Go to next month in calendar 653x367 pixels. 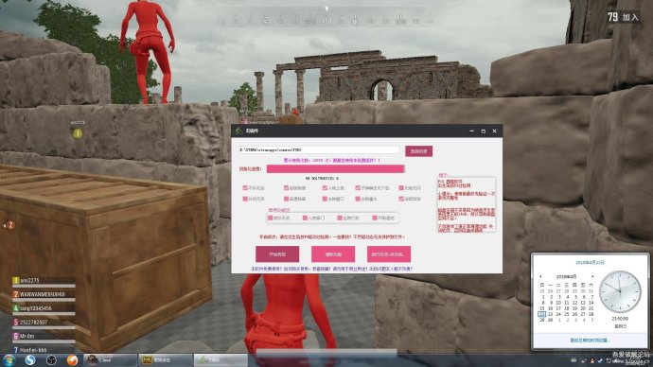[x=592, y=277]
